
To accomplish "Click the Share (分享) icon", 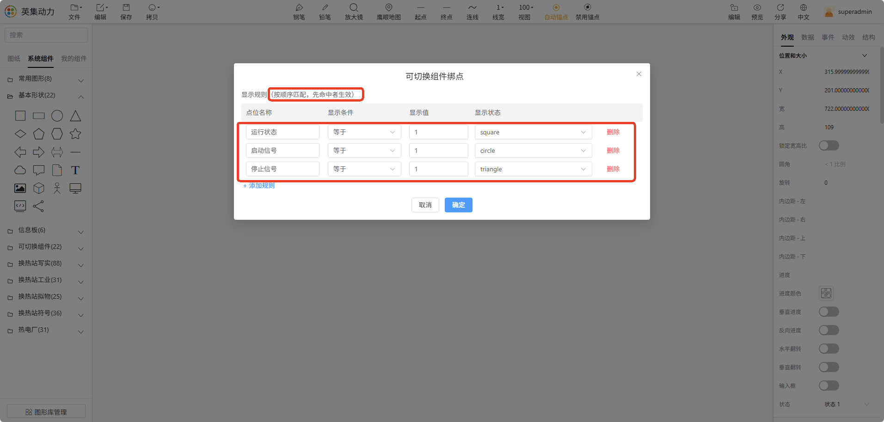I will point(780,7).
